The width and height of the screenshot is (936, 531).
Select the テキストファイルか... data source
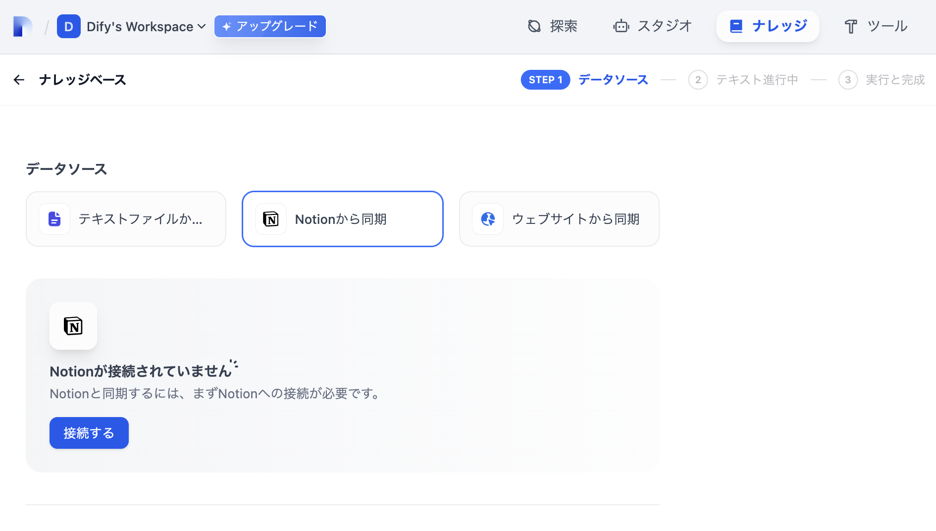[126, 219]
